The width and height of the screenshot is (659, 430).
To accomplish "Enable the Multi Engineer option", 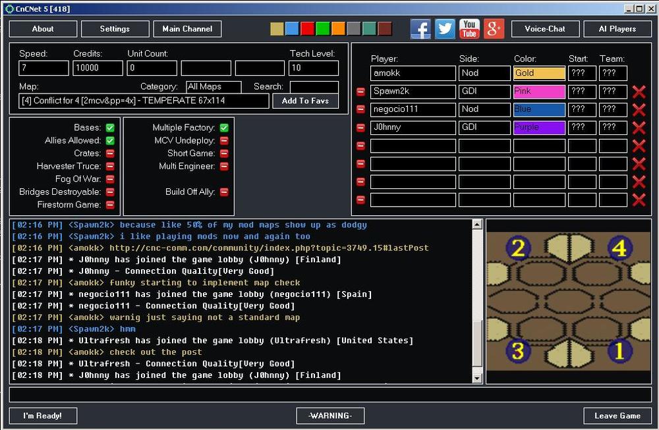I will coord(225,167).
